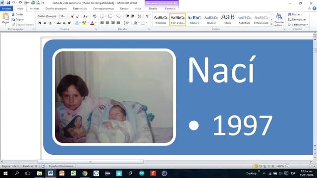317x178 pixels.
Task: Increase font size with the grow font icon
Action: 72,16
